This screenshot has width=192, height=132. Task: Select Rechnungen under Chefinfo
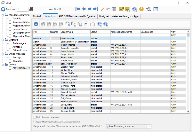(x=19, y=43)
